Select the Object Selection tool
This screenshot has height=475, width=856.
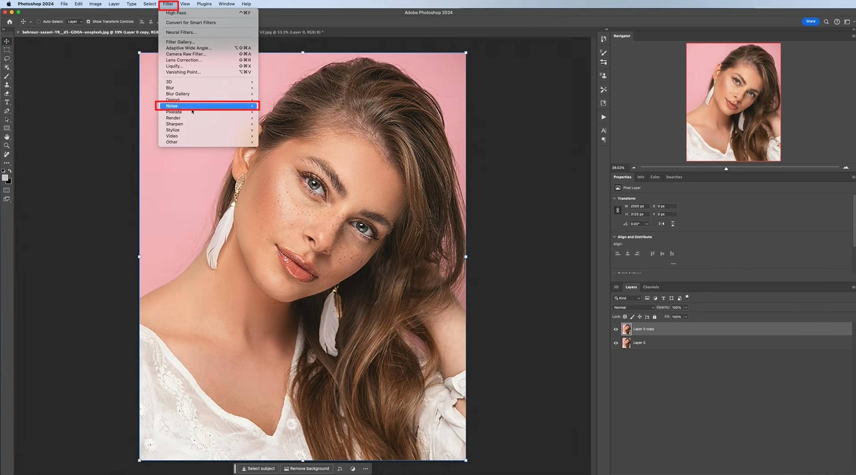[x=7, y=67]
